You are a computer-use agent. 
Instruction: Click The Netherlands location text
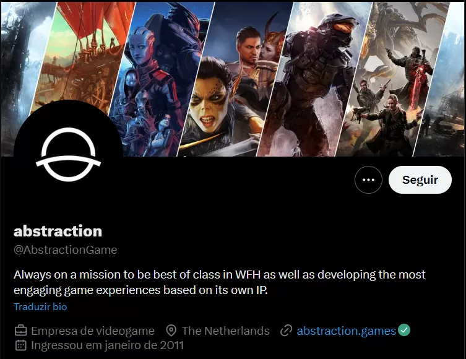point(225,331)
